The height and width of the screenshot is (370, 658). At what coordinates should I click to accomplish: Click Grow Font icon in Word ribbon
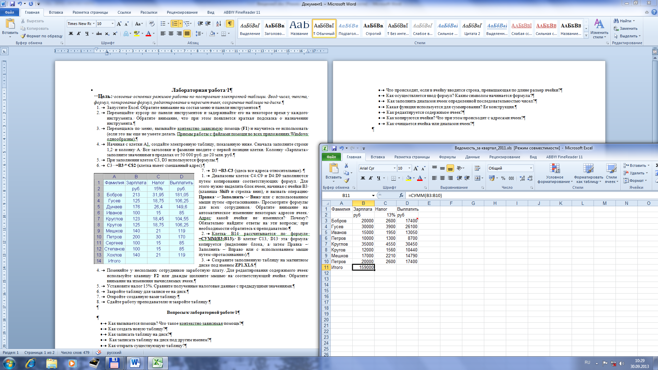tap(119, 24)
